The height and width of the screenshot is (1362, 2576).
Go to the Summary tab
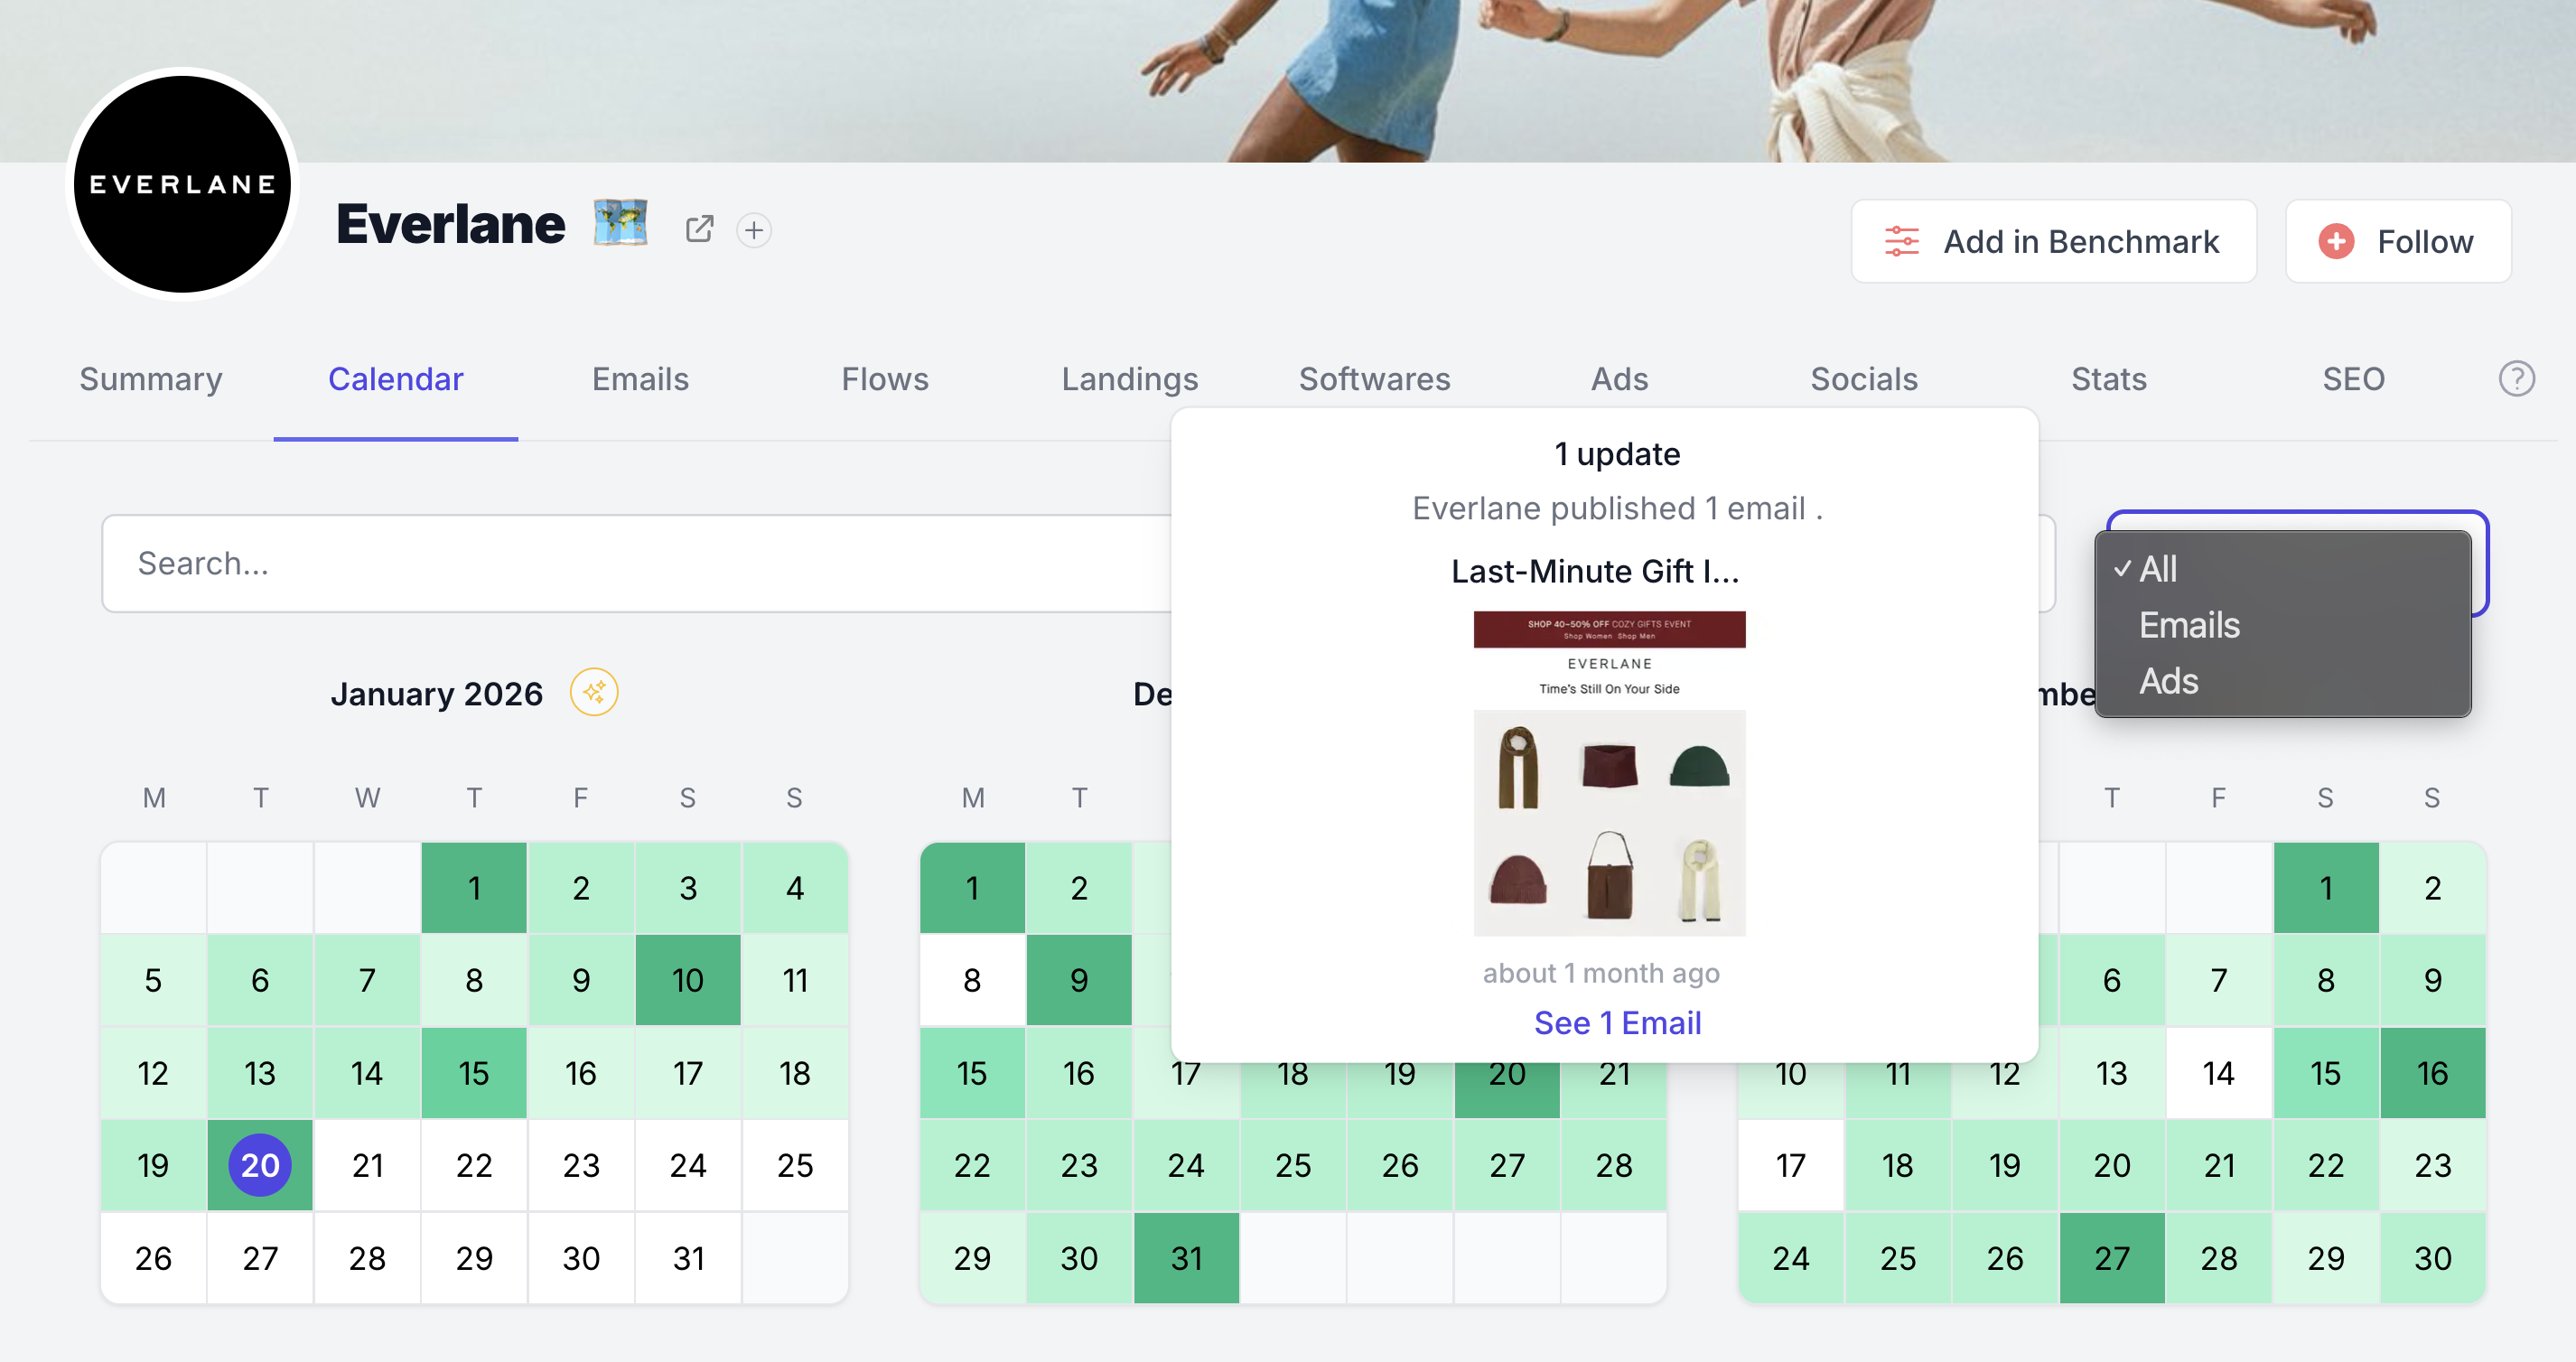151,379
